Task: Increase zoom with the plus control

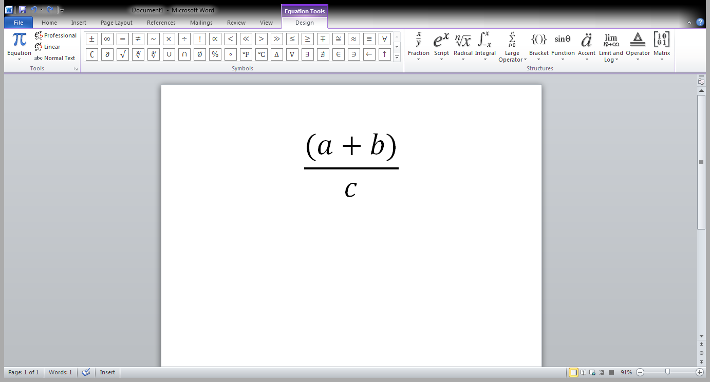Action: point(699,372)
